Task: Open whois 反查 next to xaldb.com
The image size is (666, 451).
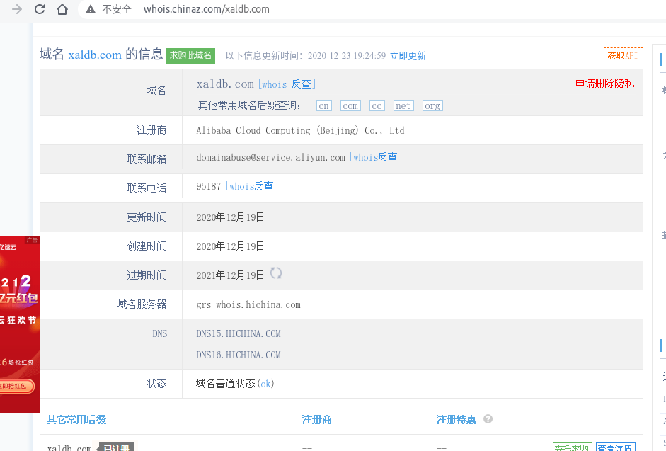Action: [285, 84]
